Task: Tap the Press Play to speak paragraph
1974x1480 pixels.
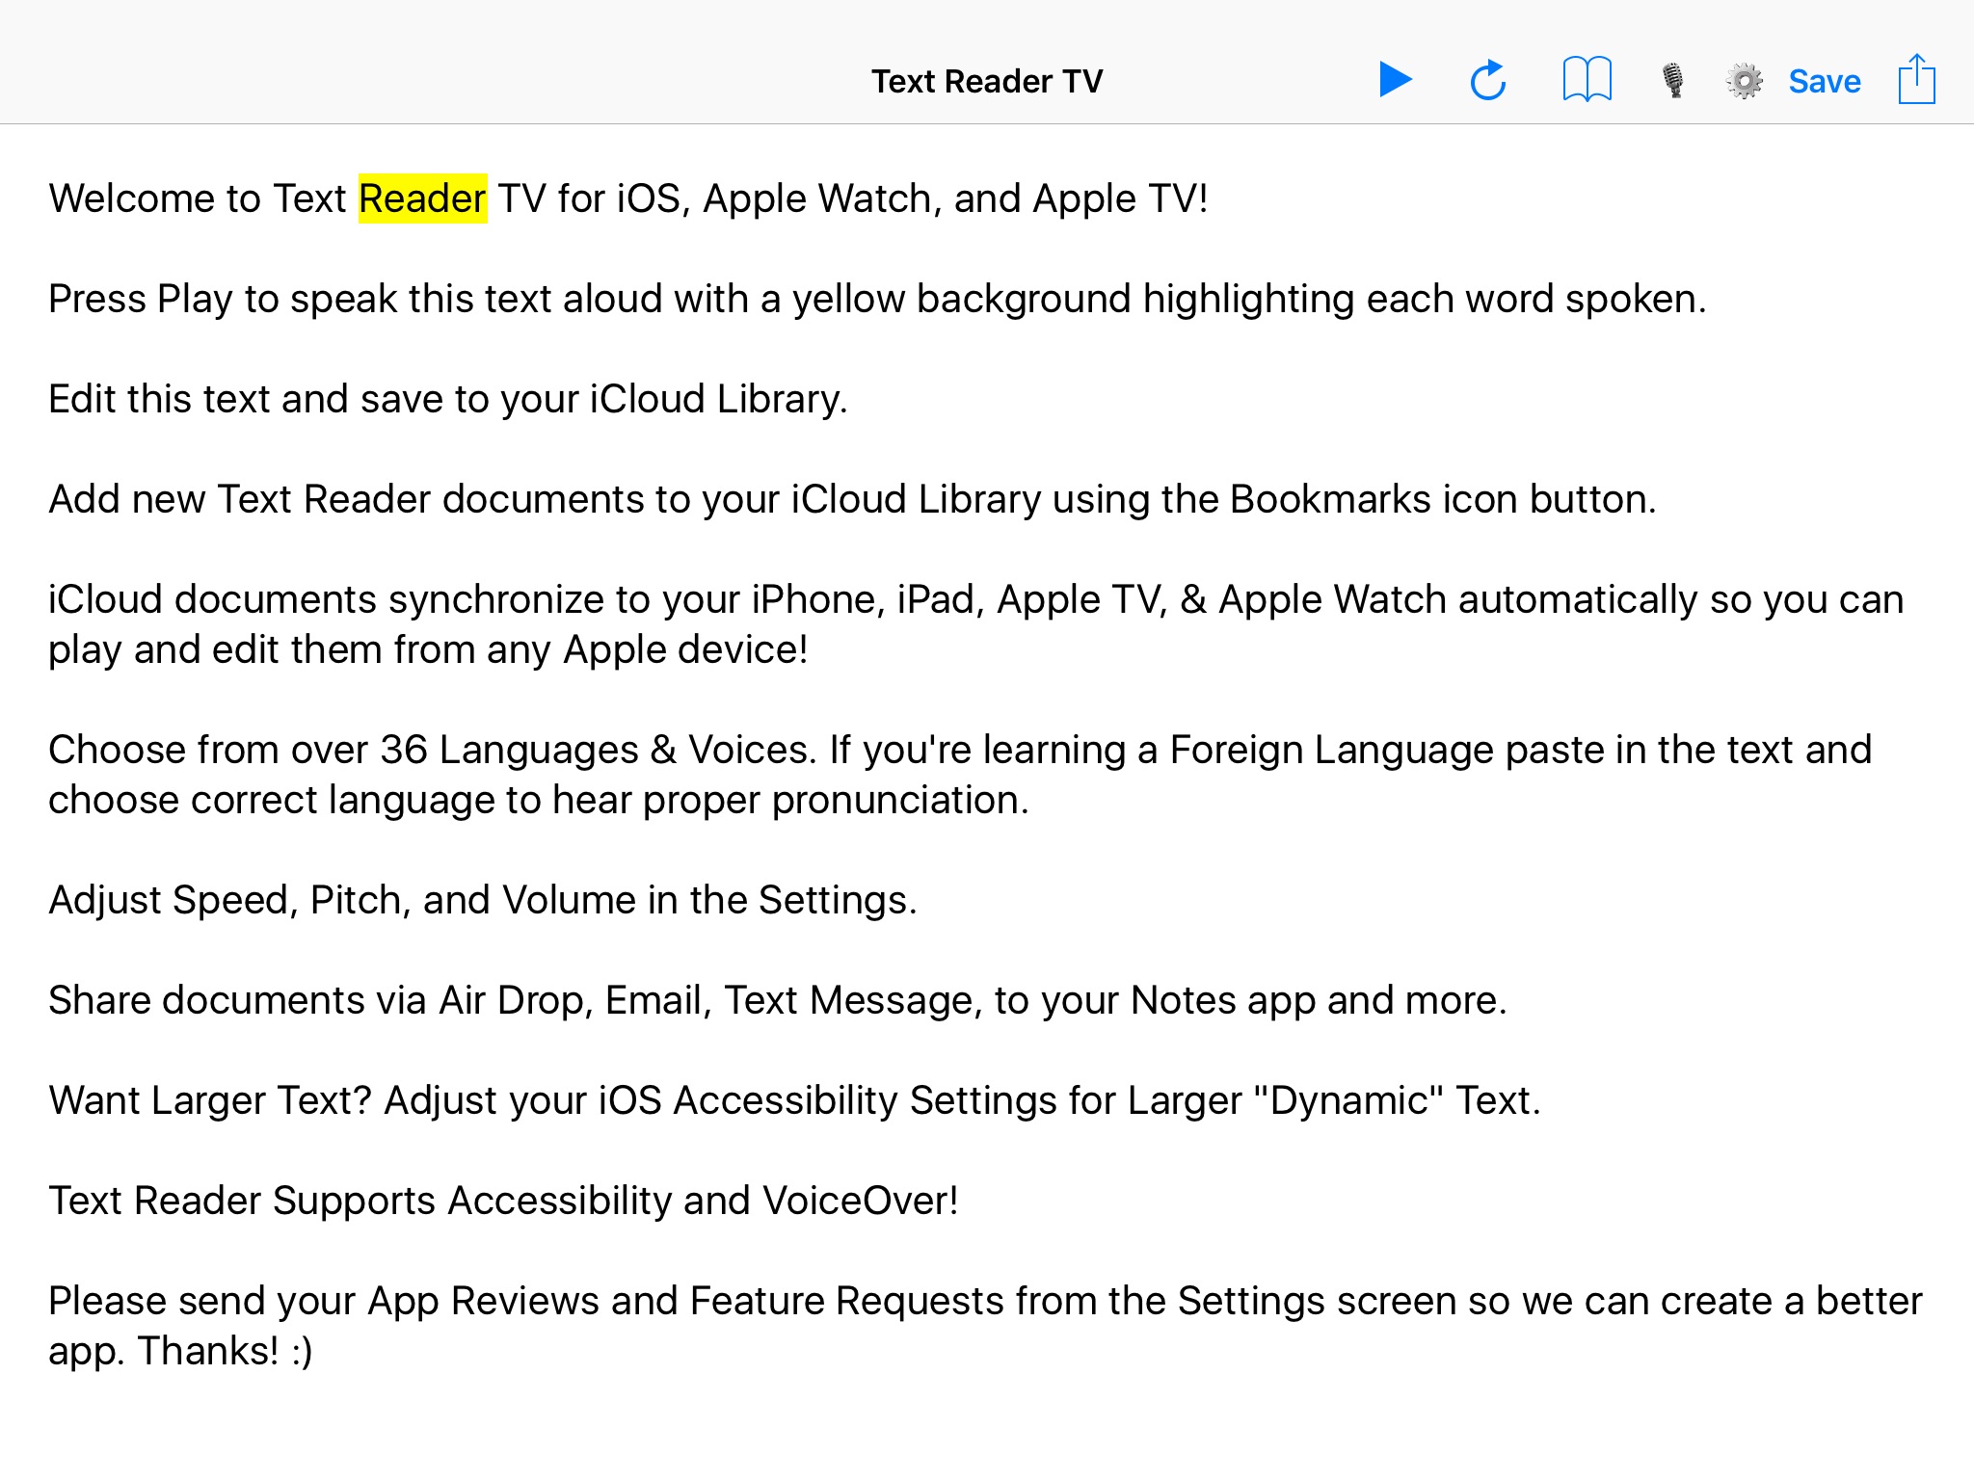Action: click(x=877, y=299)
